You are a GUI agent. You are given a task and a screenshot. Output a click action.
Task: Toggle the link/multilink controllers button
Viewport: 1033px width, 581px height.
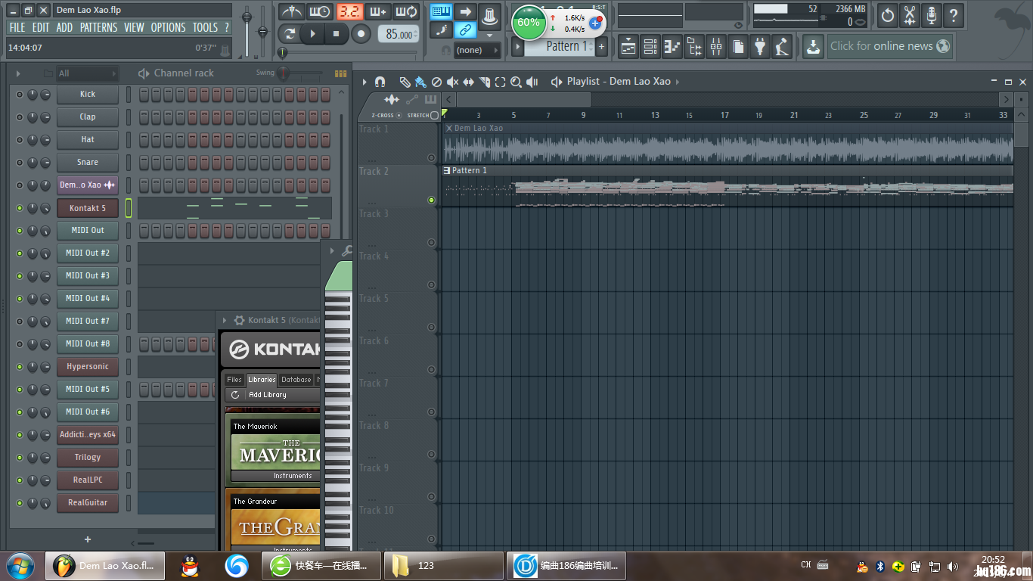pyautogui.click(x=465, y=30)
